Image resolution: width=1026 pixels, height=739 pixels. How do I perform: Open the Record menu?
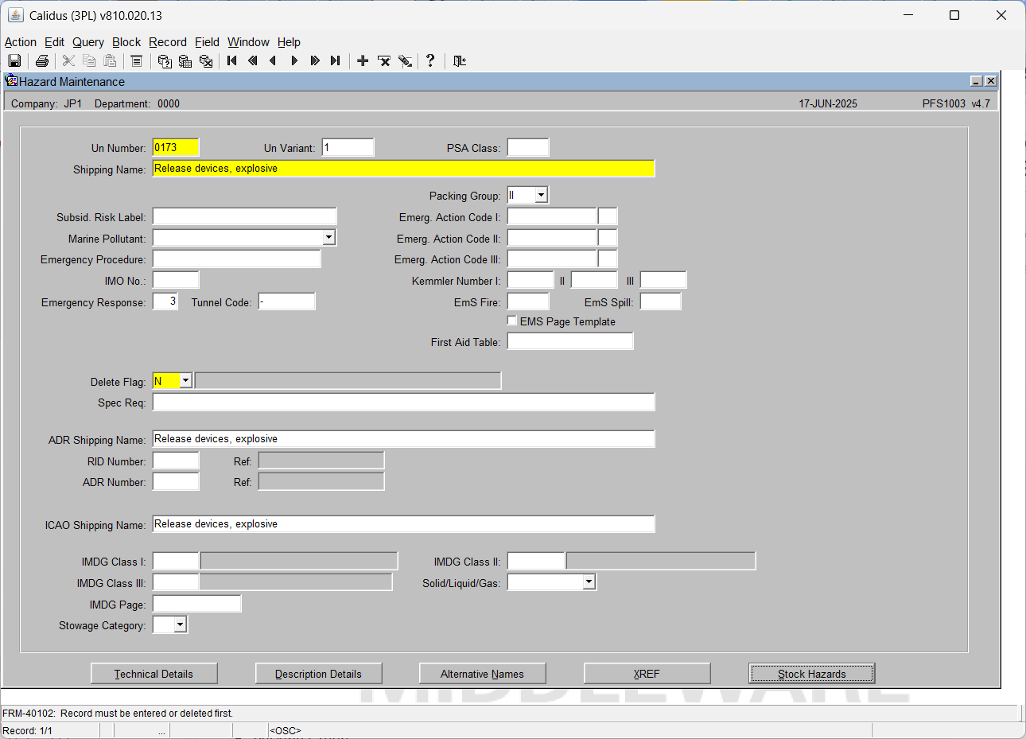coord(168,42)
